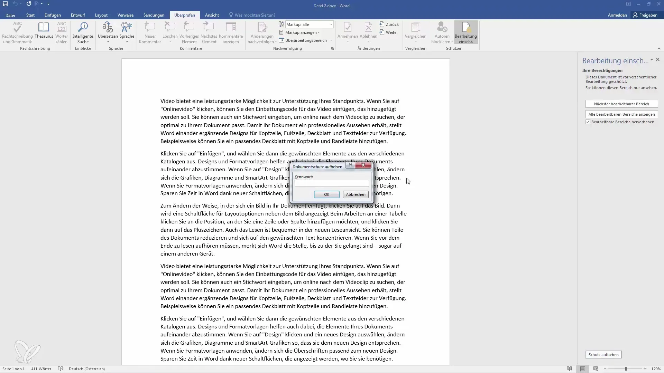Click the Annehmen changes icon
This screenshot has height=373, width=664.
(348, 33)
